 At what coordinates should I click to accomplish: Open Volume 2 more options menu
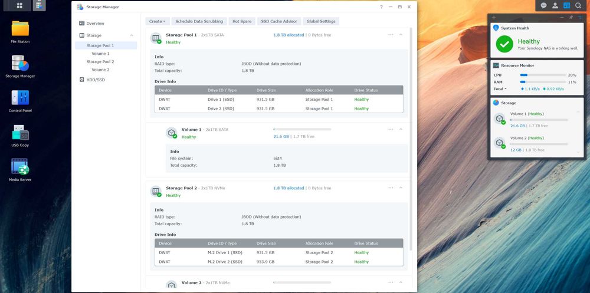(391, 282)
